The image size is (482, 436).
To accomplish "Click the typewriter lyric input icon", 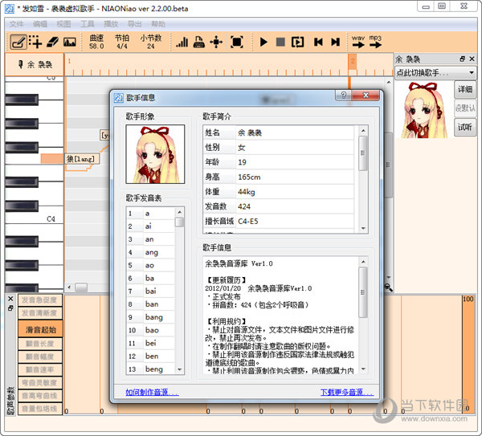I will 199,42.
